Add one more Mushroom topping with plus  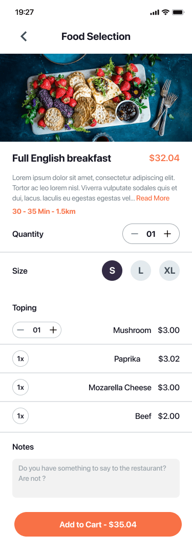53,330
